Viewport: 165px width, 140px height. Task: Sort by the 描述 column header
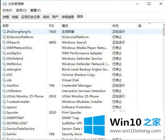(85, 26)
